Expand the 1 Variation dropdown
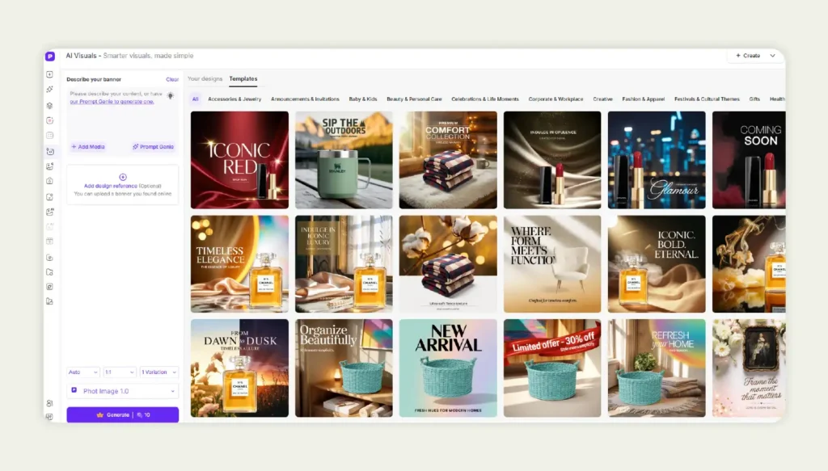 point(158,372)
